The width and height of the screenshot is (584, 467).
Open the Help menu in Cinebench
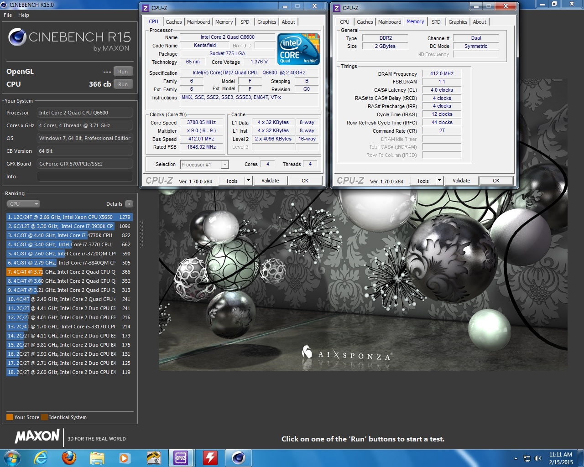click(x=24, y=15)
